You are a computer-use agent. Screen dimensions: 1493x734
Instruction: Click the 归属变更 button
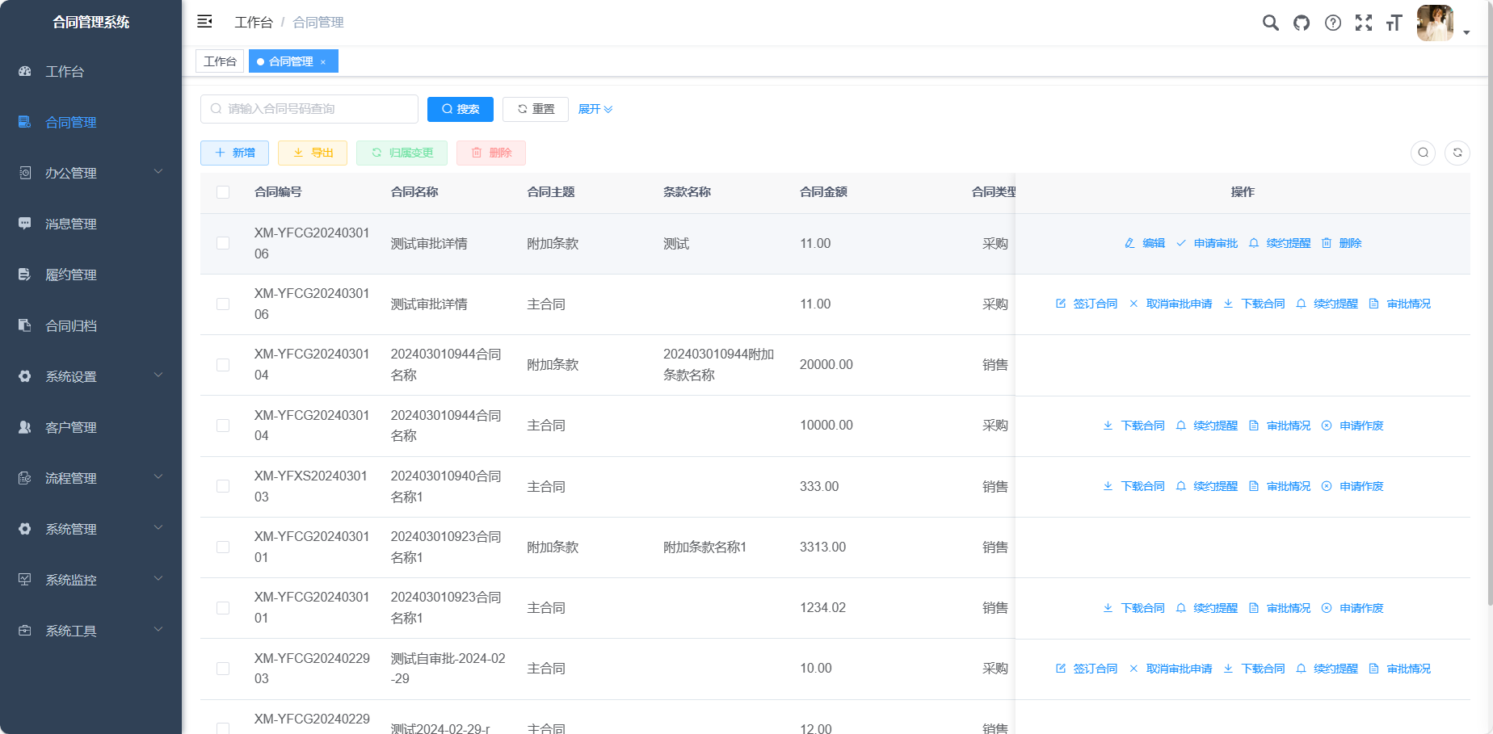click(402, 153)
